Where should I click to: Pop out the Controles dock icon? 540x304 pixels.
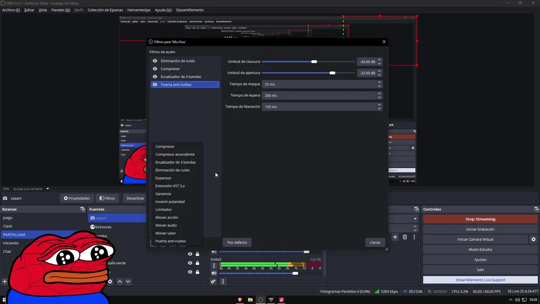[536, 209]
